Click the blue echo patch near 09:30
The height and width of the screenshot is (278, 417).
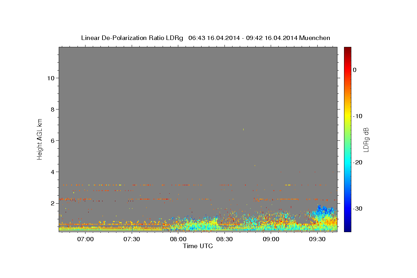tap(326, 210)
